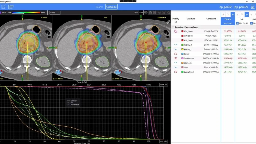Click the 1SliderBar axial CT viewport

click(x=141, y=48)
